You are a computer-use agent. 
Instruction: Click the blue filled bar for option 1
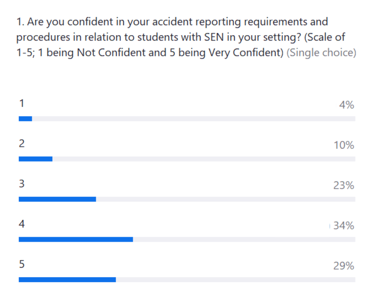point(25,119)
